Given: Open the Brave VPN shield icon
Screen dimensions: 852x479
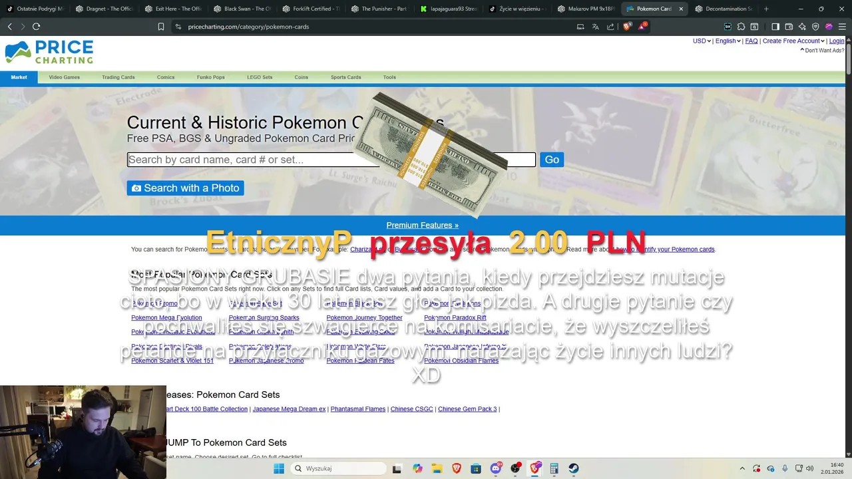Looking at the screenshot, I should point(815,27).
